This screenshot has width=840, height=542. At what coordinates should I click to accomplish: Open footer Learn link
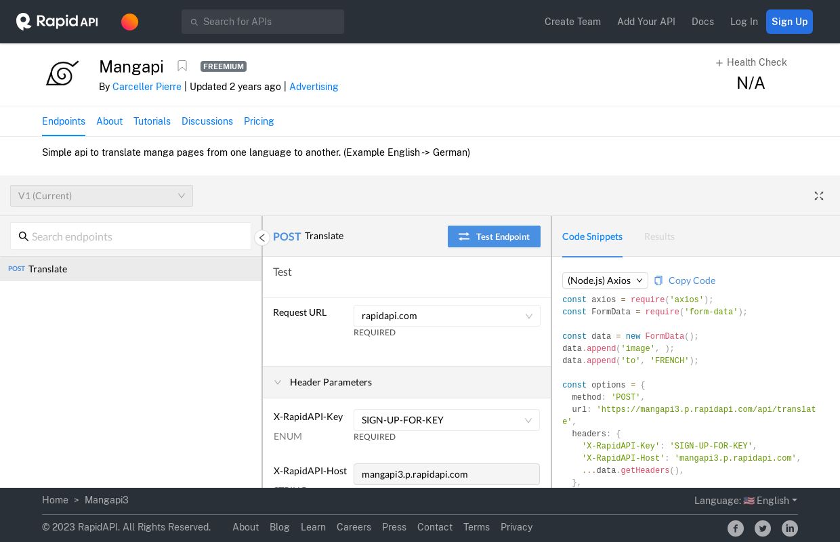[313, 527]
